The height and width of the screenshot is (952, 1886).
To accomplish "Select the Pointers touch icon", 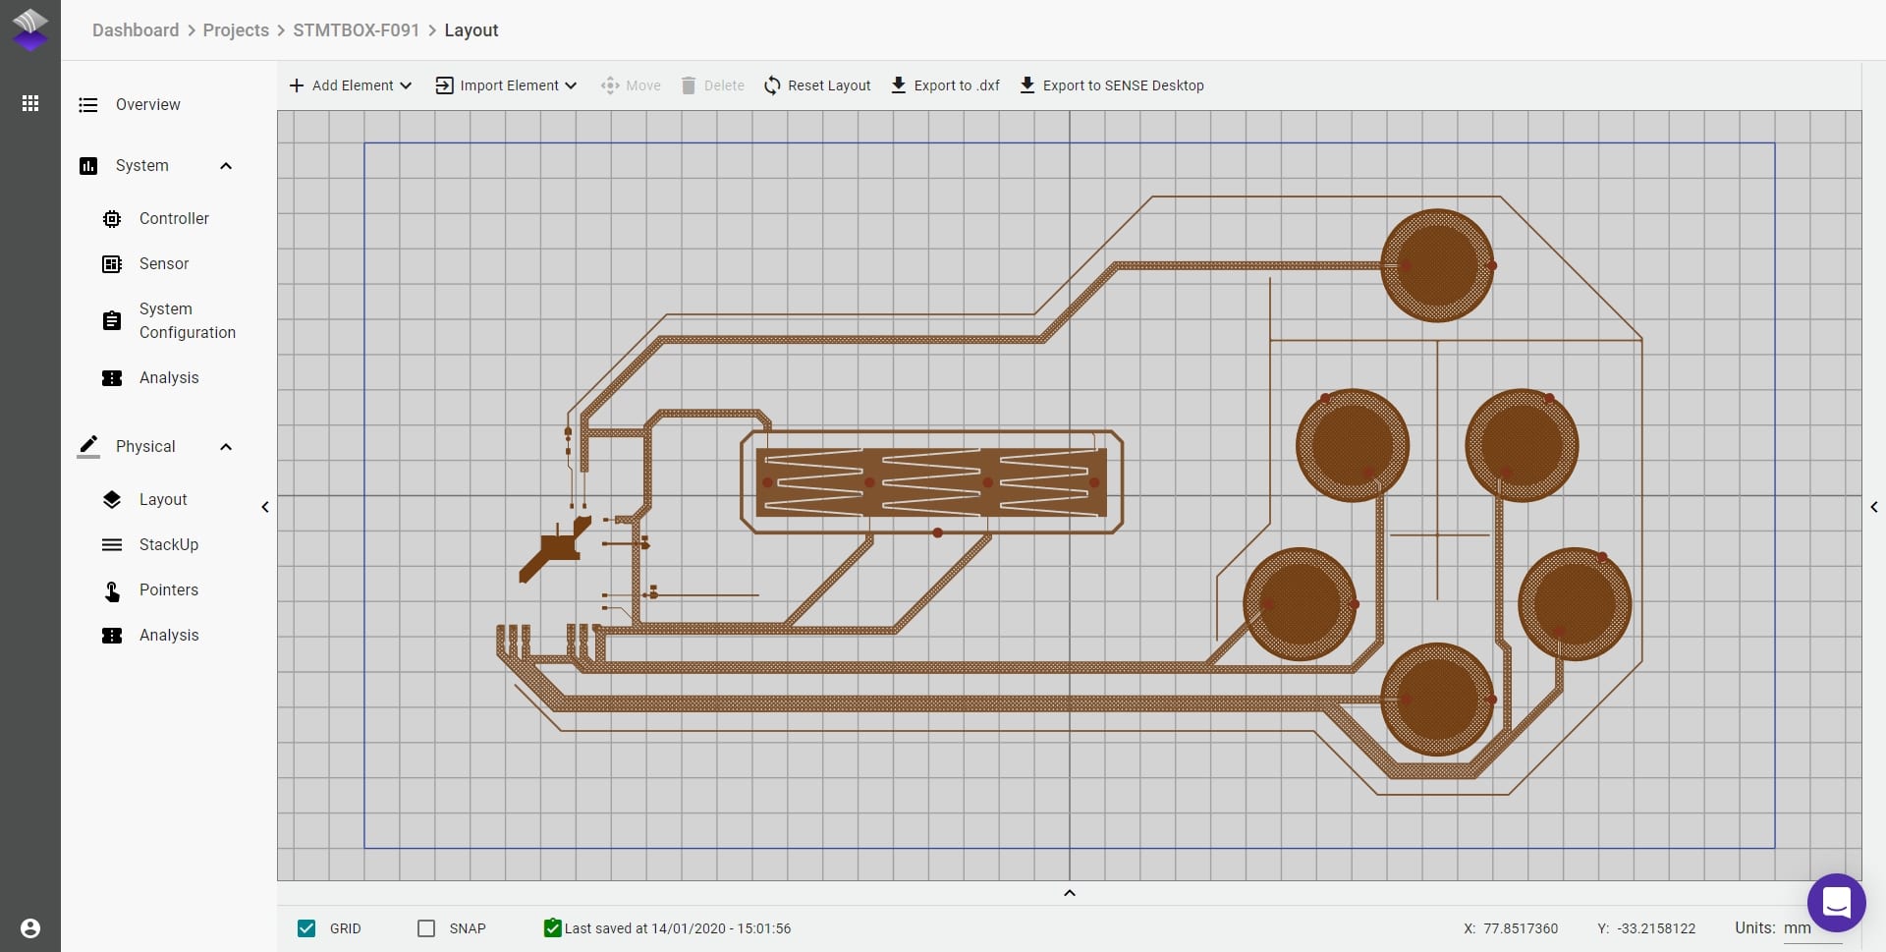I will tap(112, 590).
